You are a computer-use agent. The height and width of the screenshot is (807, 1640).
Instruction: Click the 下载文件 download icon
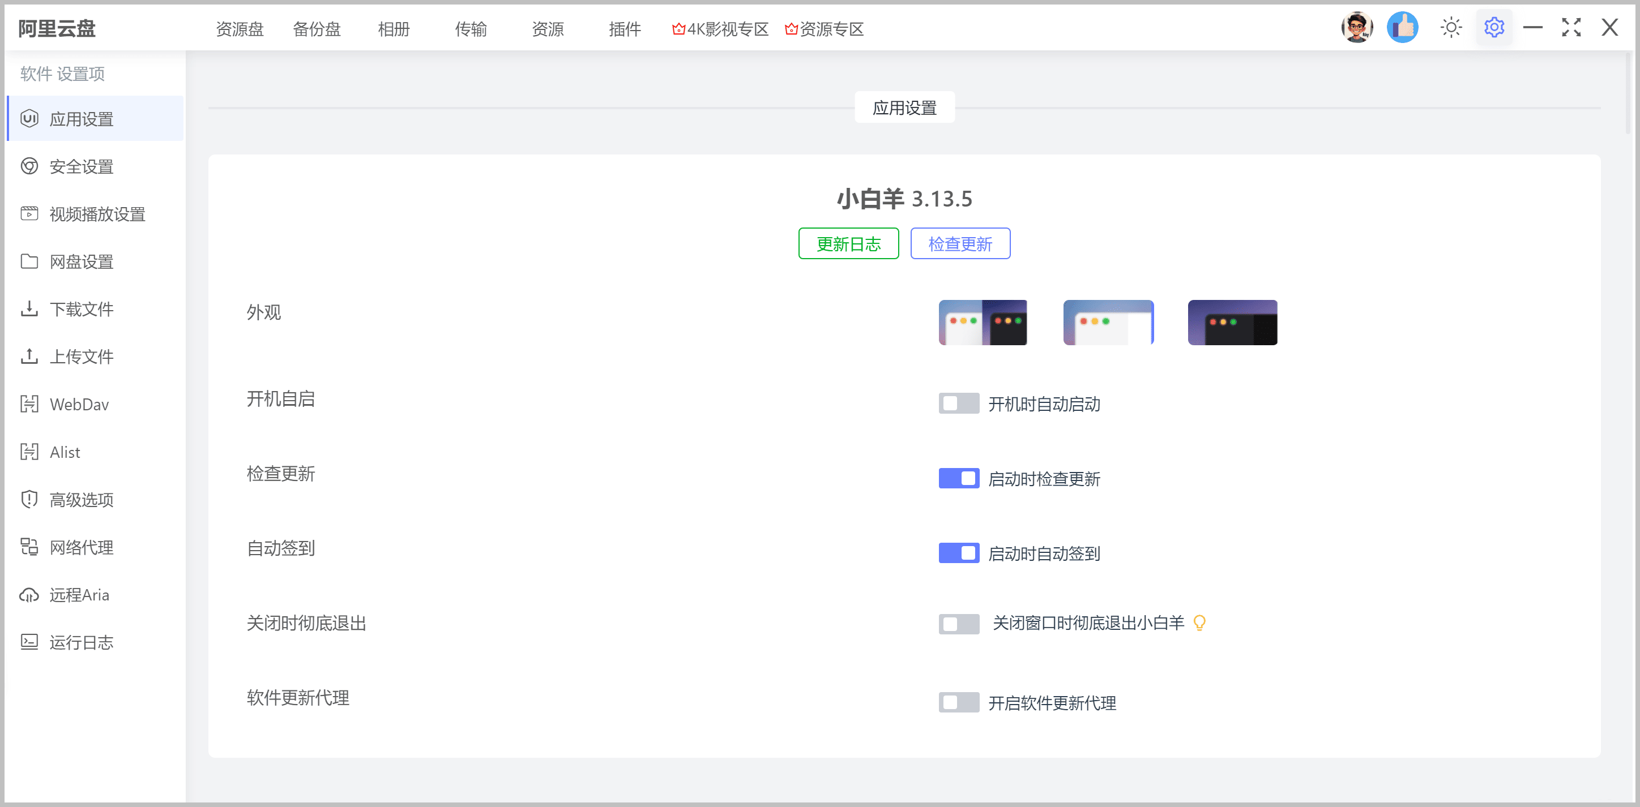29,308
